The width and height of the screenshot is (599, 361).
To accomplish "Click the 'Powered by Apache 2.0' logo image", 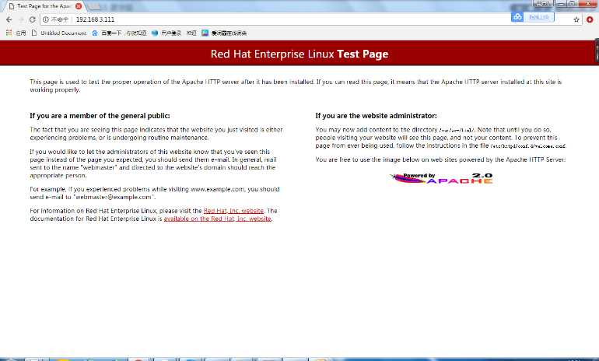I will tap(441, 178).
